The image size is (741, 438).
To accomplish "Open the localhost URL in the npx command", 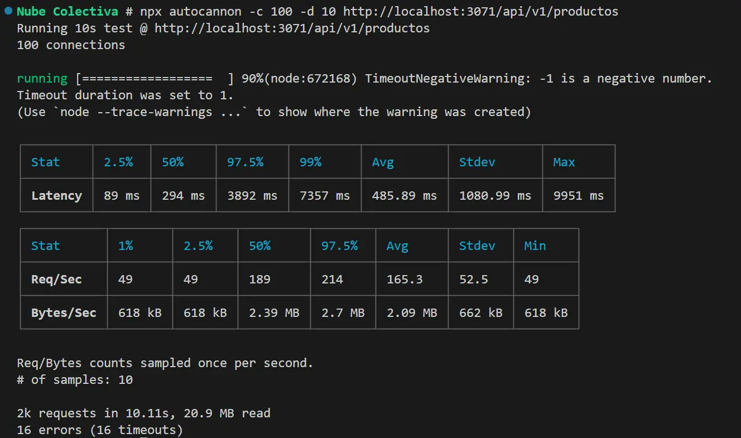I will coord(480,11).
